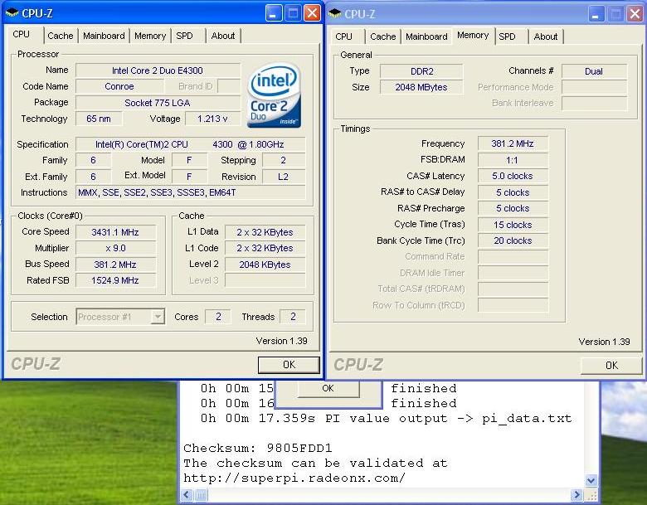Image resolution: width=647 pixels, height=505 pixels.
Task: Open About tab in left CPU-Z window
Action: coord(223,36)
